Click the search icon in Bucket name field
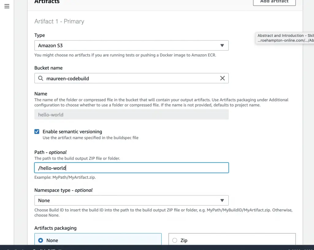The width and height of the screenshot is (314, 250). click(41, 78)
